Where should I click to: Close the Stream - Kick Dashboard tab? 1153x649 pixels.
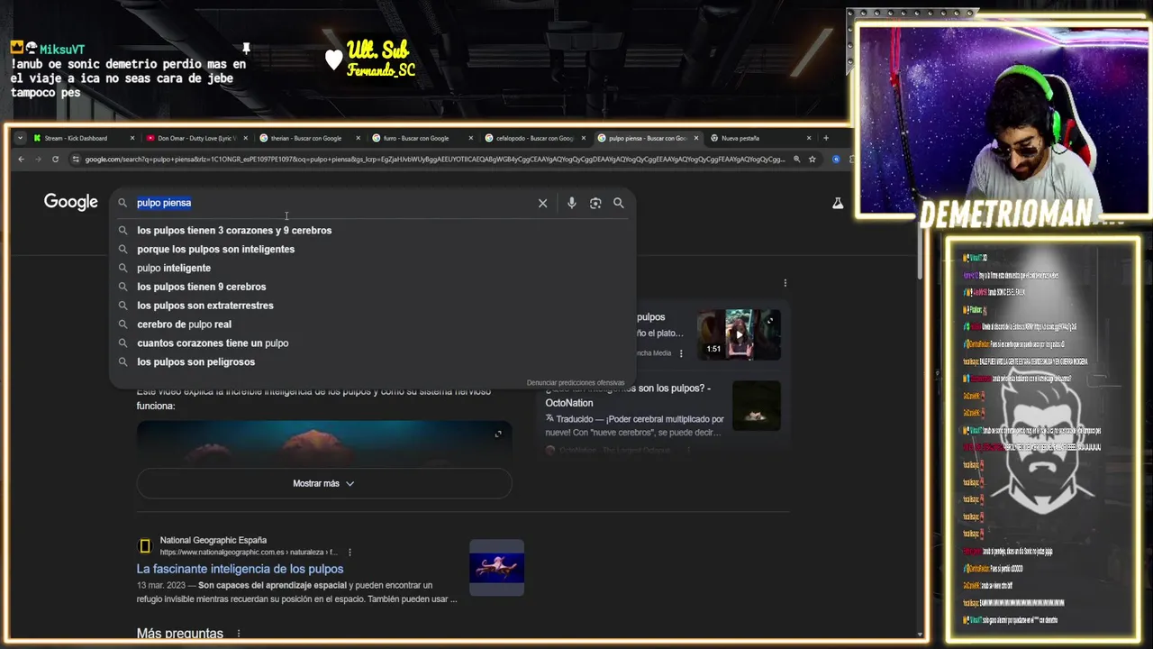132,138
